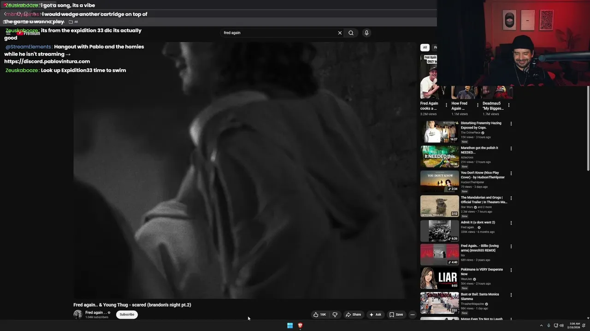Show hidden system tray icons
The width and height of the screenshot is (590, 331).
541,325
